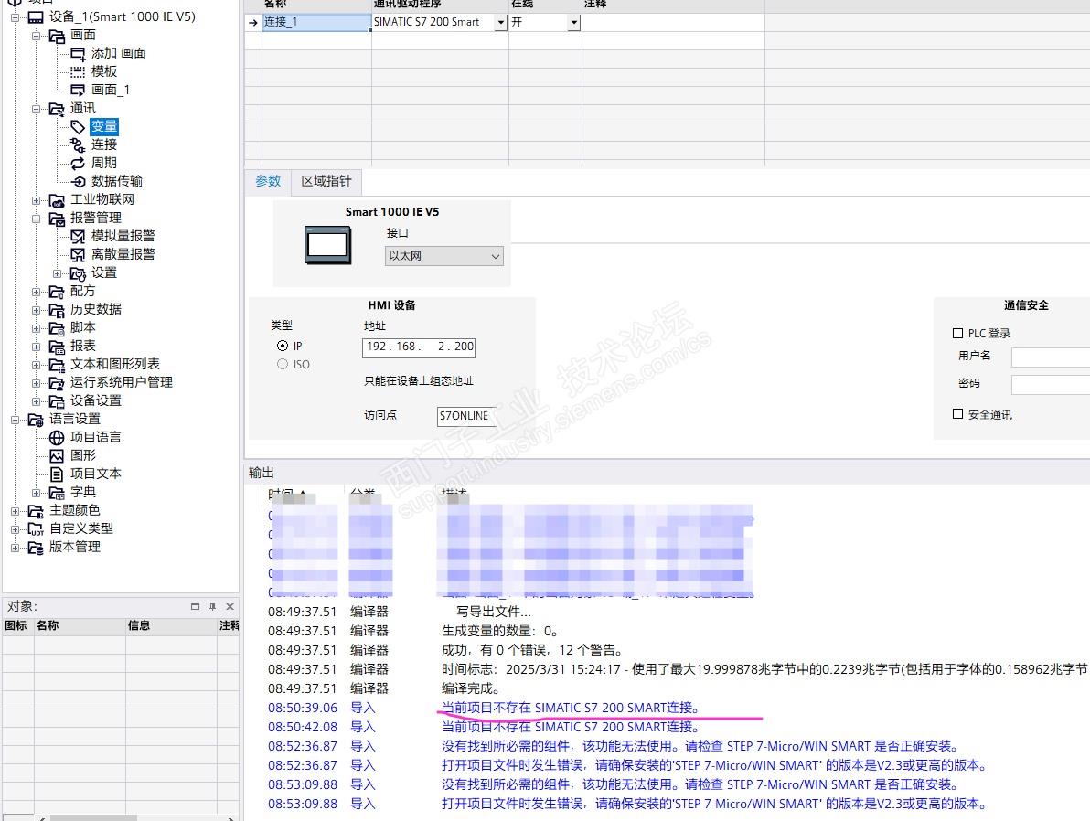Switch to the 区域指针 tab
The height and width of the screenshot is (821, 1090).
pyautogui.click(x=326, y=181)
